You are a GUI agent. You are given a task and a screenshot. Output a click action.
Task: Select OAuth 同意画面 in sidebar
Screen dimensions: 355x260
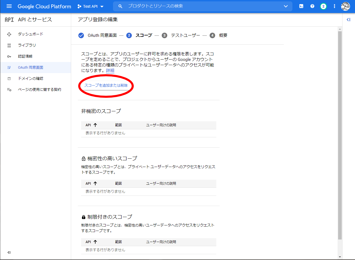pyautogui.click(x=35, y=67)
